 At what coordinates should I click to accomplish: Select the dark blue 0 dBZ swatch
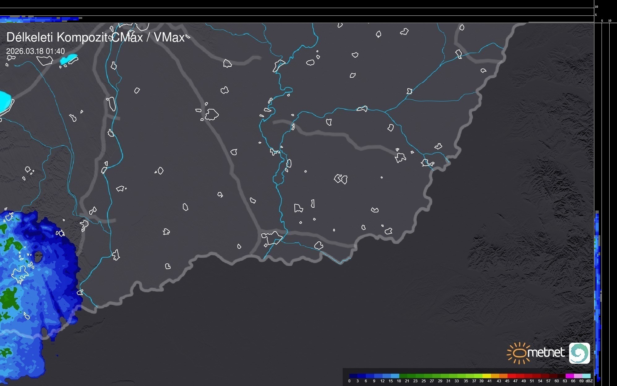coord(353,376)
